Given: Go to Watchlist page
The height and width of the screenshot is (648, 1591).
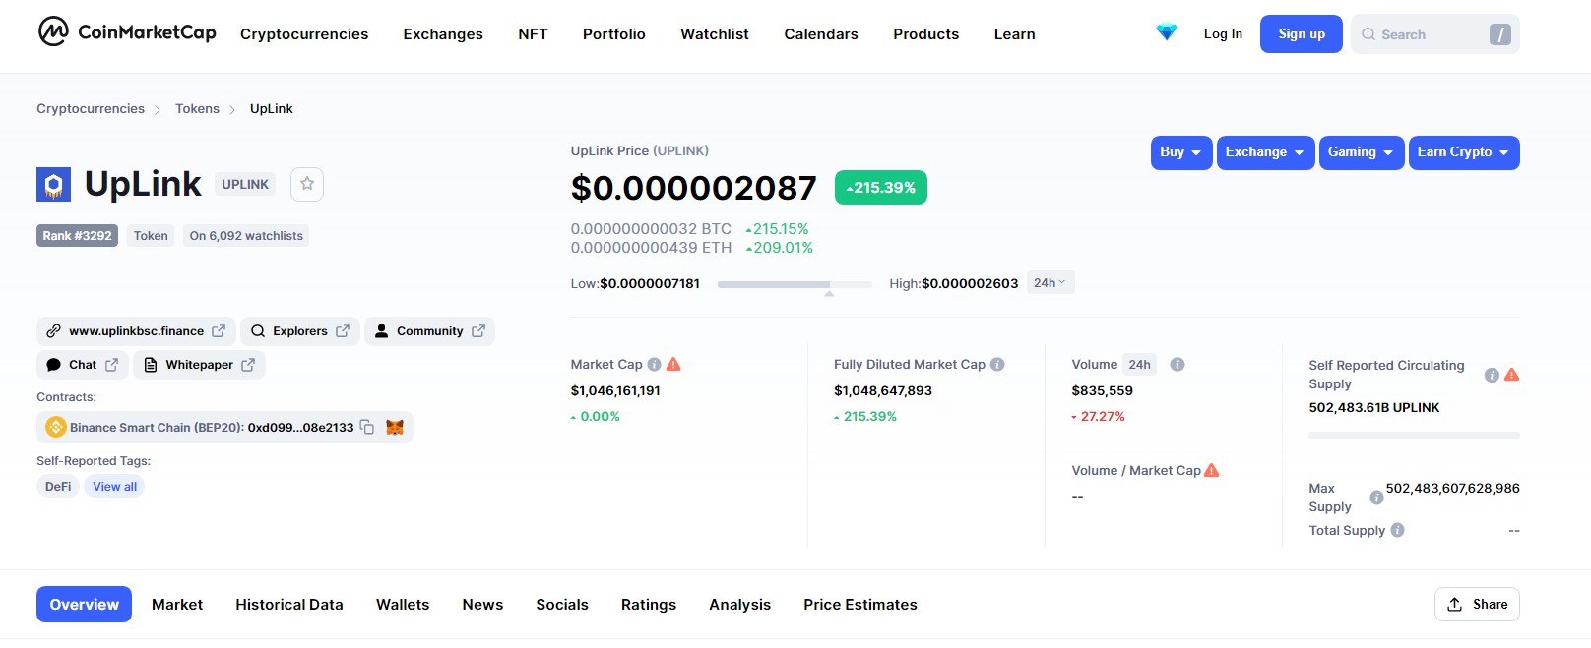Looking at the screenshot, I should [x=715, y=34].
